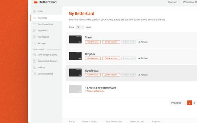Image resolution: width=197 pixels, height=123 pixels.
Task: Open Card details for Google Ads
Action: pos(93,75)
